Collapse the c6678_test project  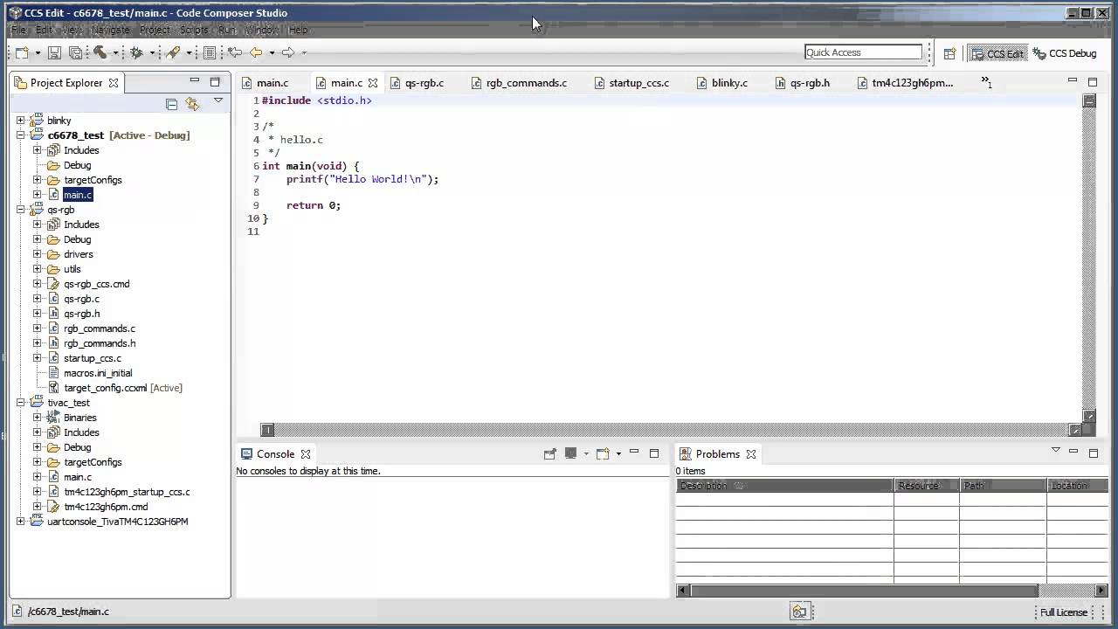[x=21, y=135]
